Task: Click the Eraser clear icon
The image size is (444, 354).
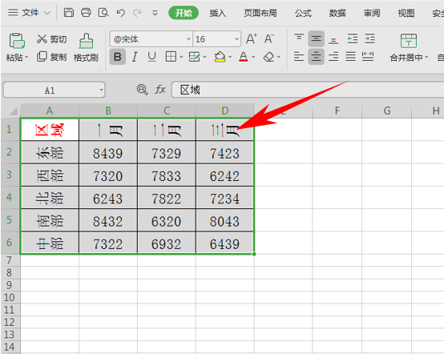Action: (x=268, y=57)
